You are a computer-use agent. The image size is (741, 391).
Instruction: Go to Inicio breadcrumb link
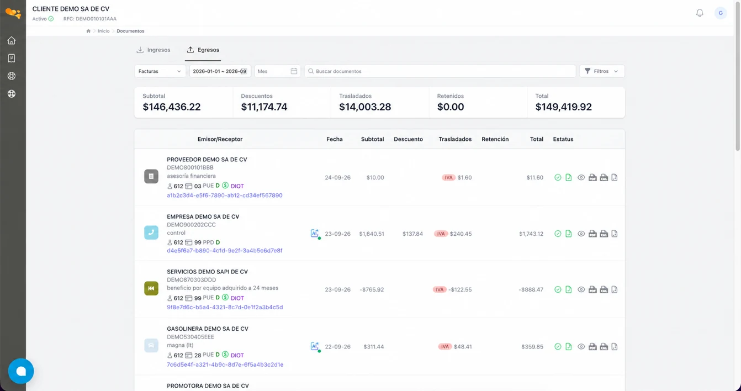pos(104,31)
